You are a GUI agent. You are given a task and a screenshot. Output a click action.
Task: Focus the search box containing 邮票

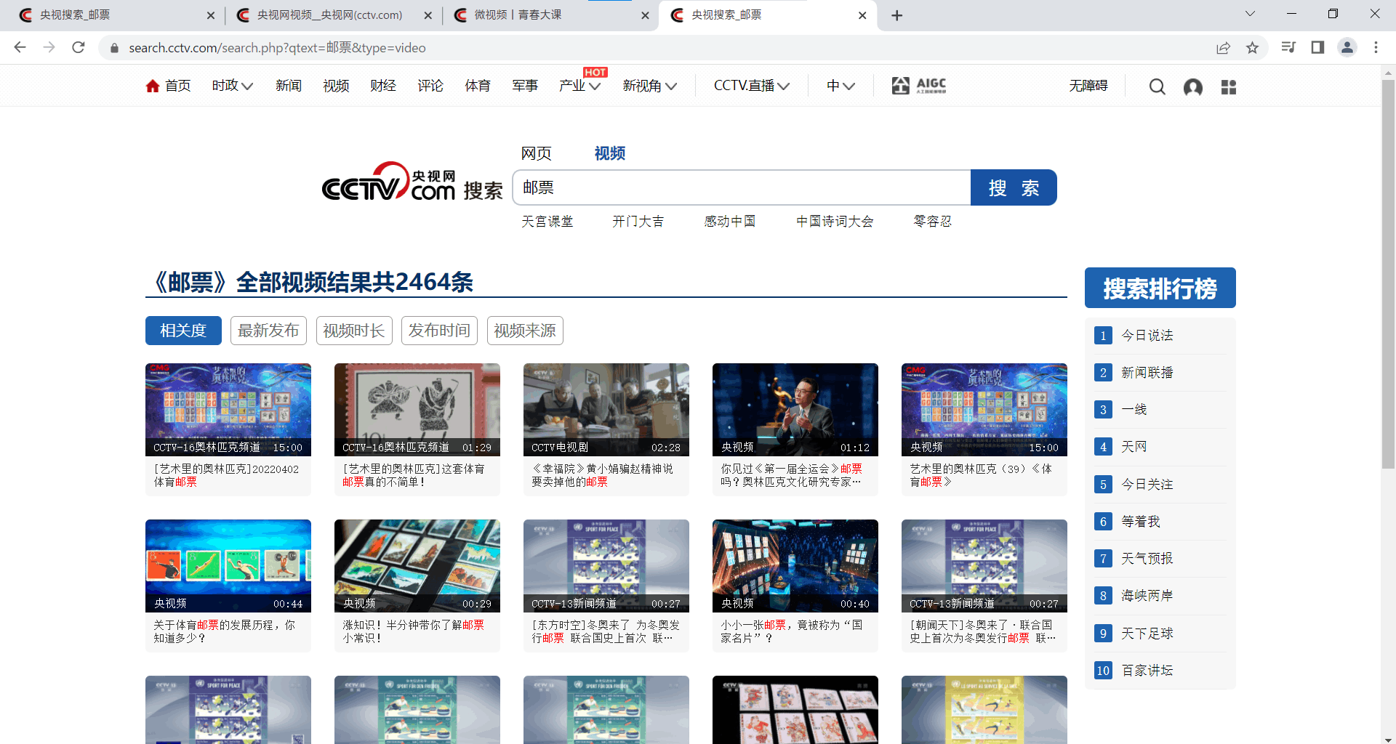pyautogui.click(x=742, y=188)
